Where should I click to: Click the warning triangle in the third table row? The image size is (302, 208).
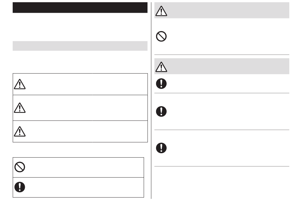point(20,131)
